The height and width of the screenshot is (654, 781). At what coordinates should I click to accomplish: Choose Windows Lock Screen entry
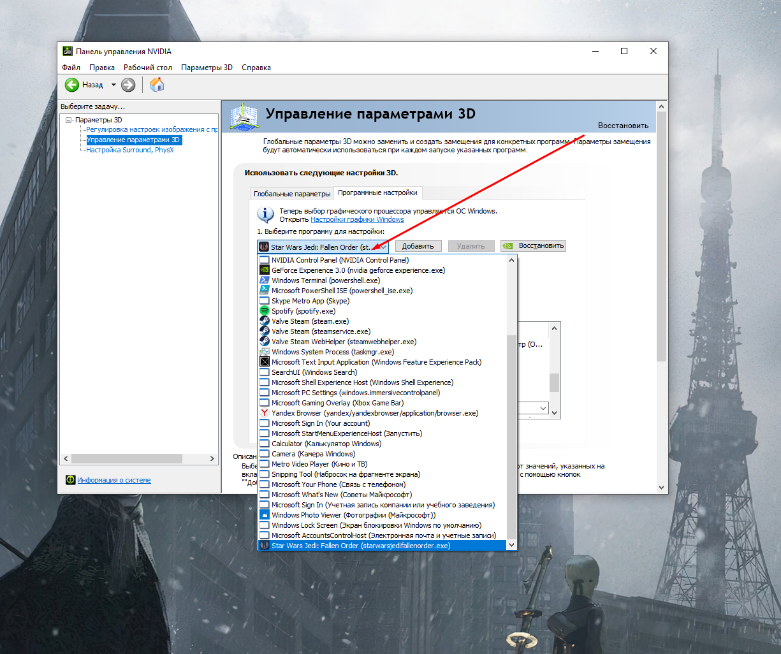coord(382,525)
